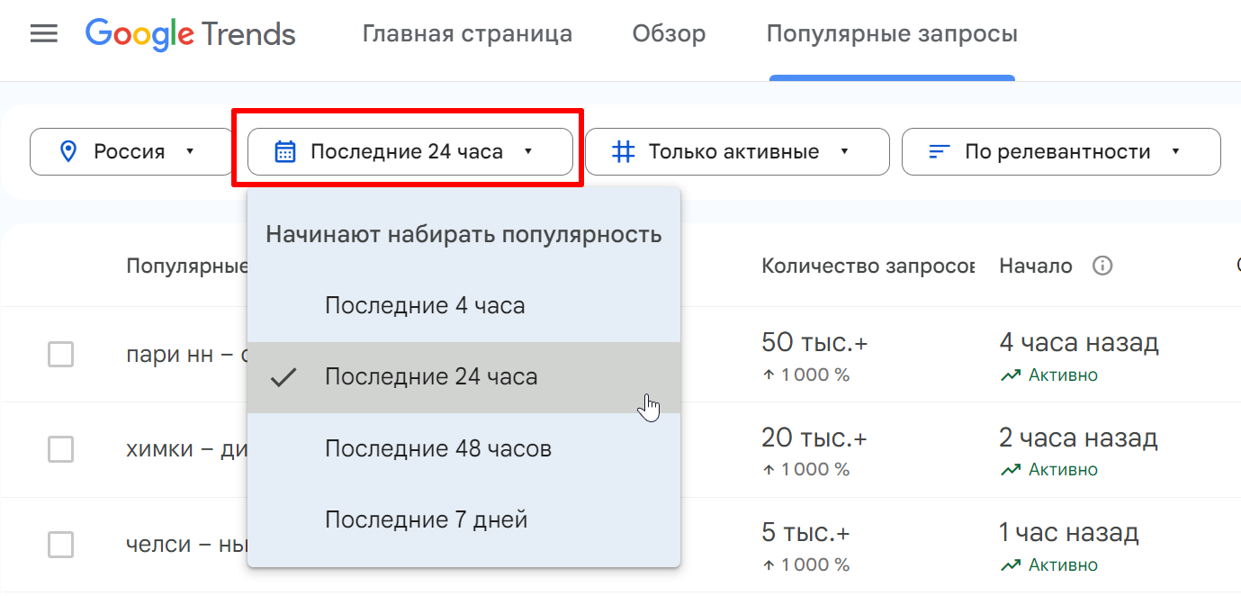
Task: Click the Количество запросов column header
Action: (x=867, y=266)
